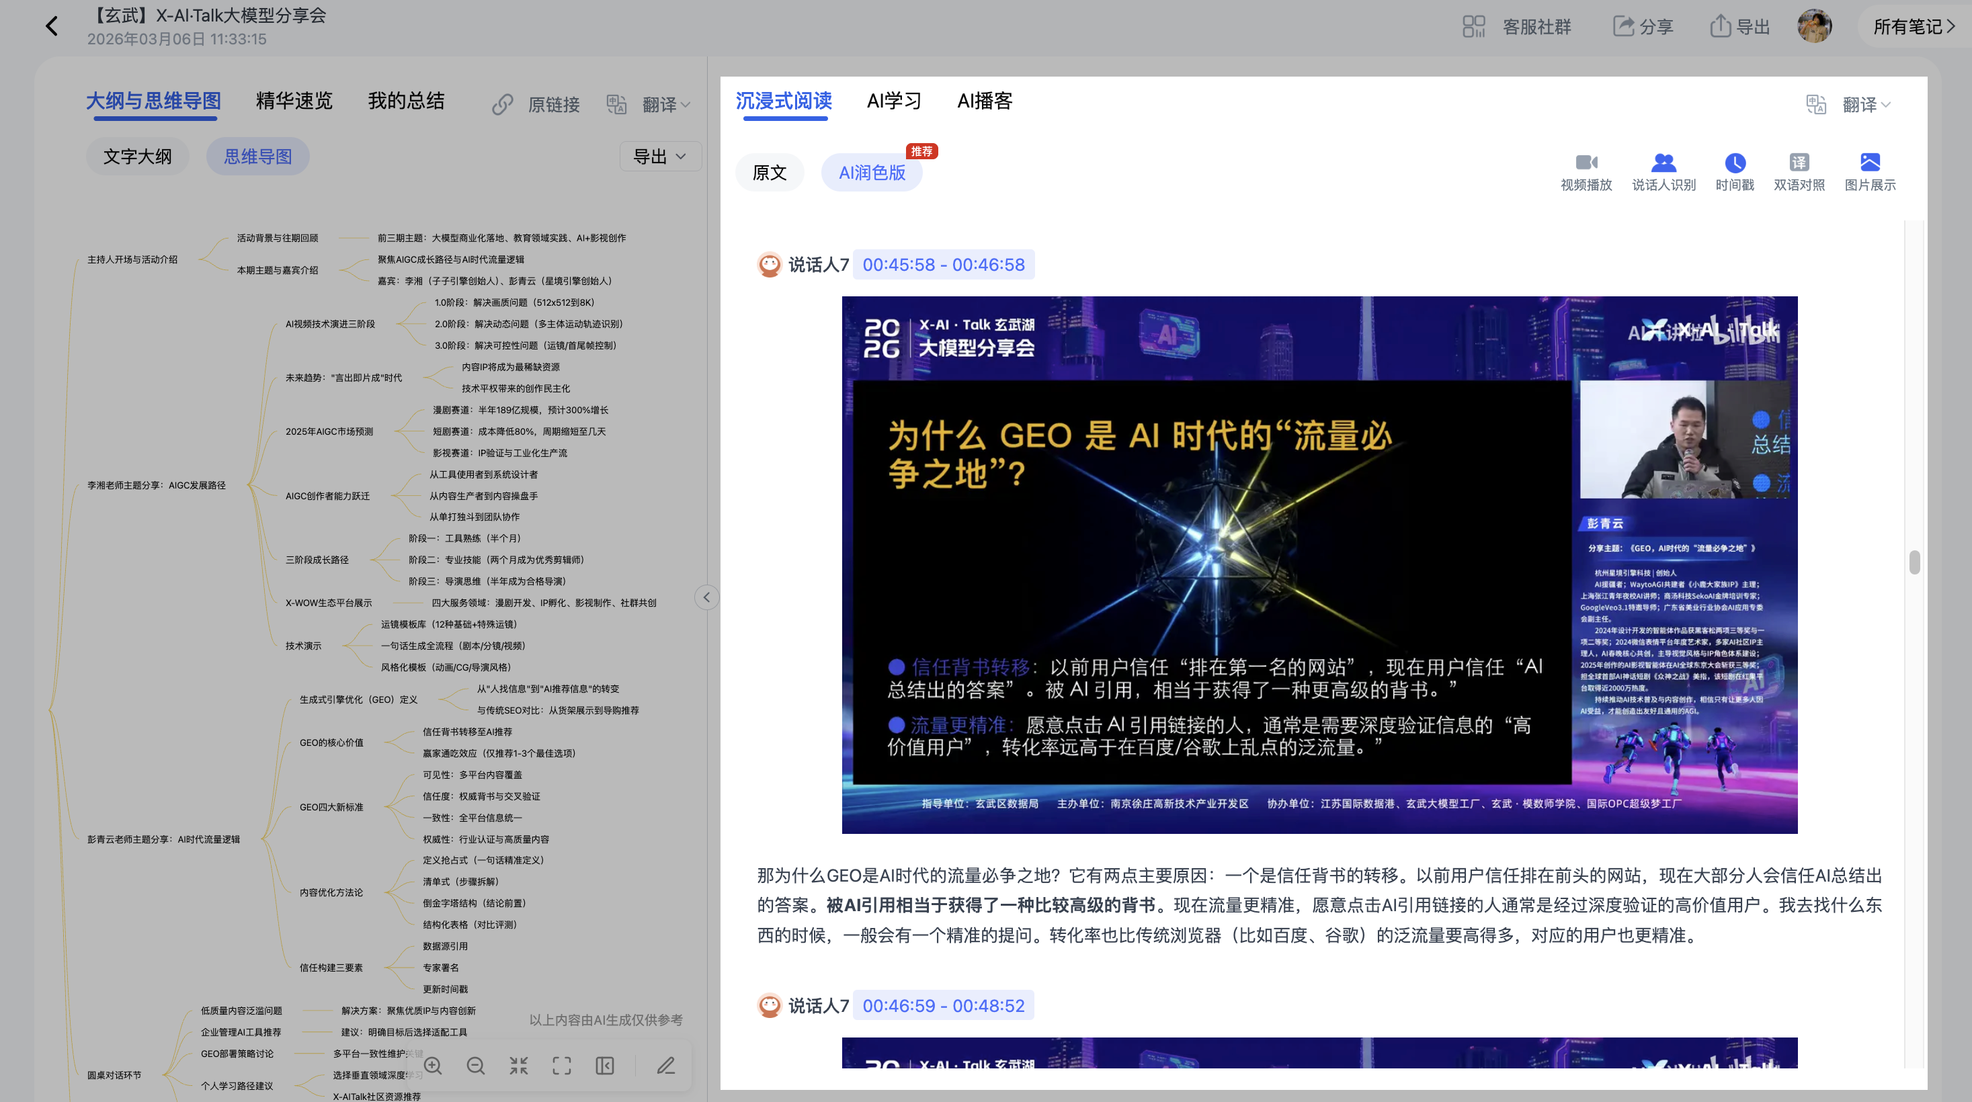The width and height of the screenshot is (1972, 1102).
Task: Click the 2025年AIGC市场预测 node
Action: coord(329,431)
